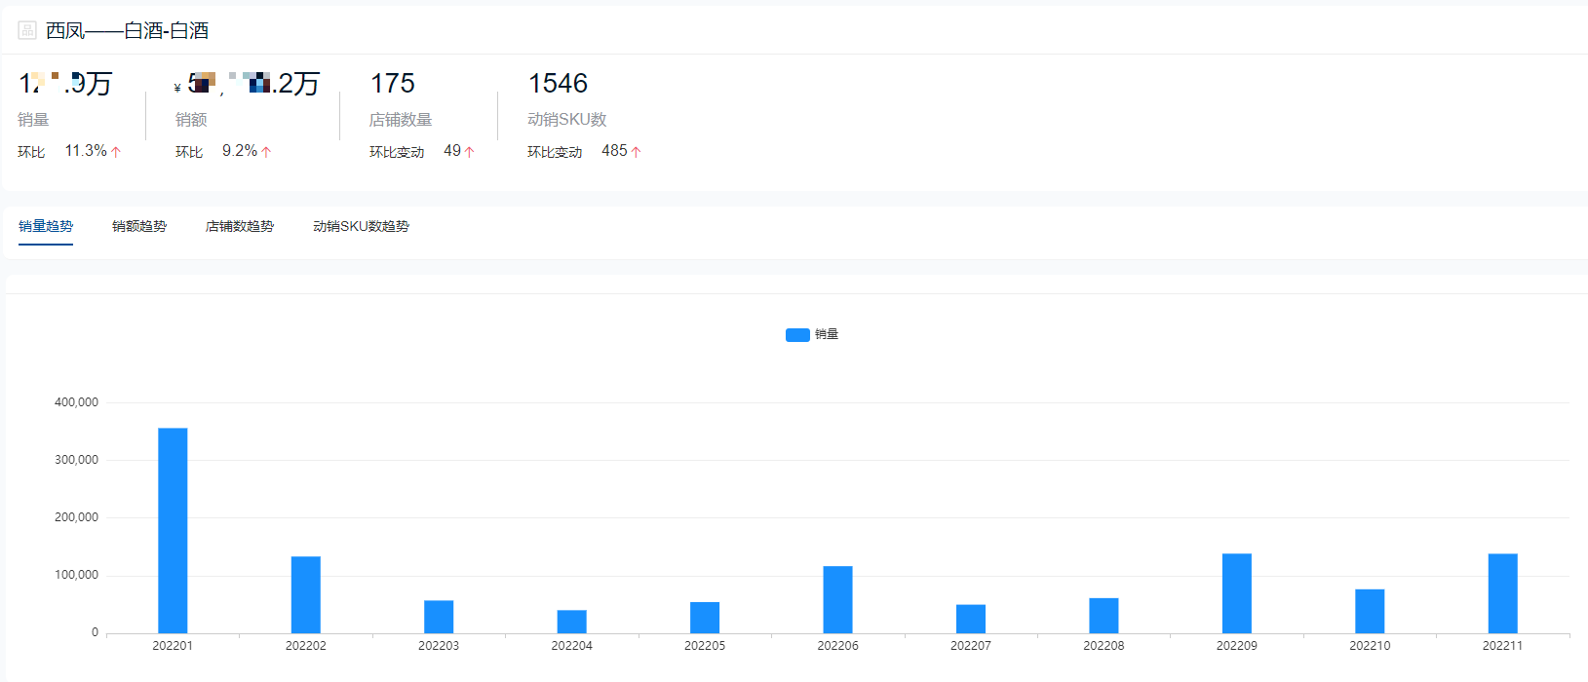
Task: Click the 202211 x-axis label
Action: pyautogui.click(x=1502, y=646)
